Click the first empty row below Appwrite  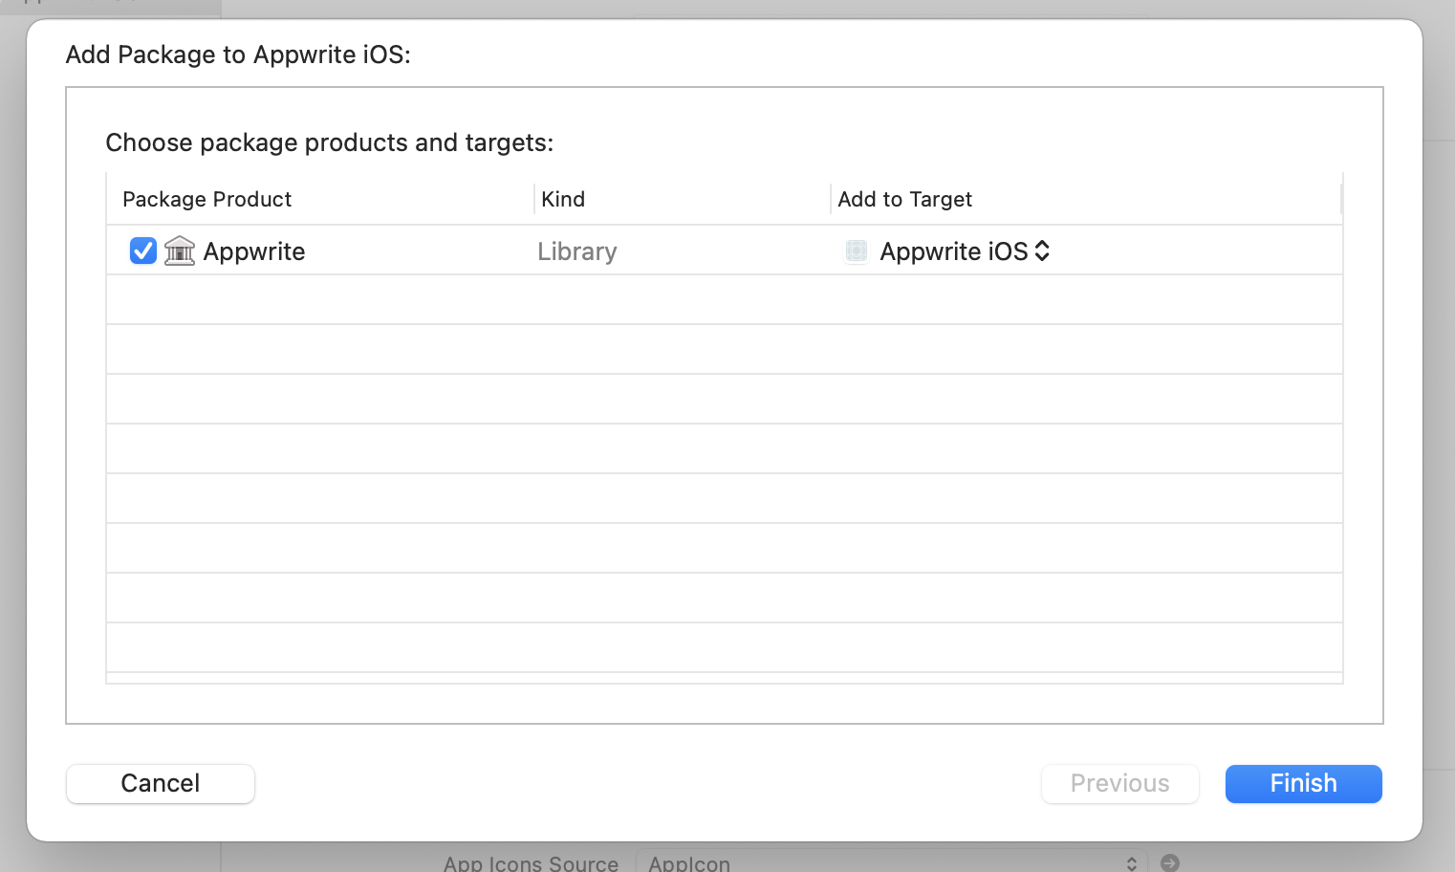click(x=724, y=300)
